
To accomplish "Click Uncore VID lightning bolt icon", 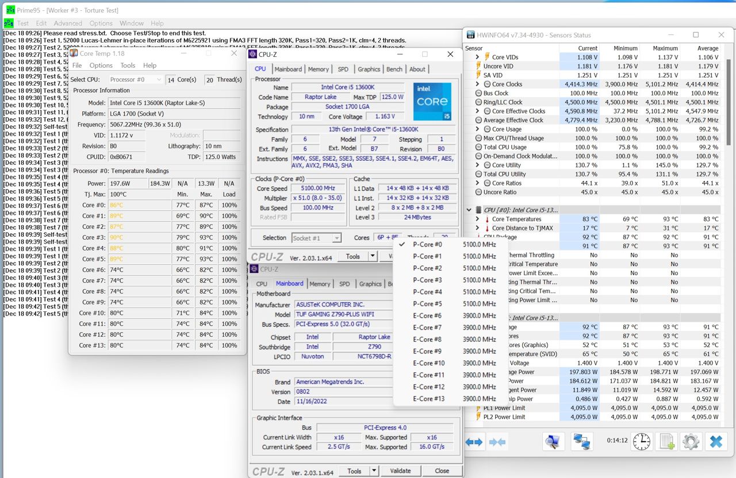I will 478,66.
